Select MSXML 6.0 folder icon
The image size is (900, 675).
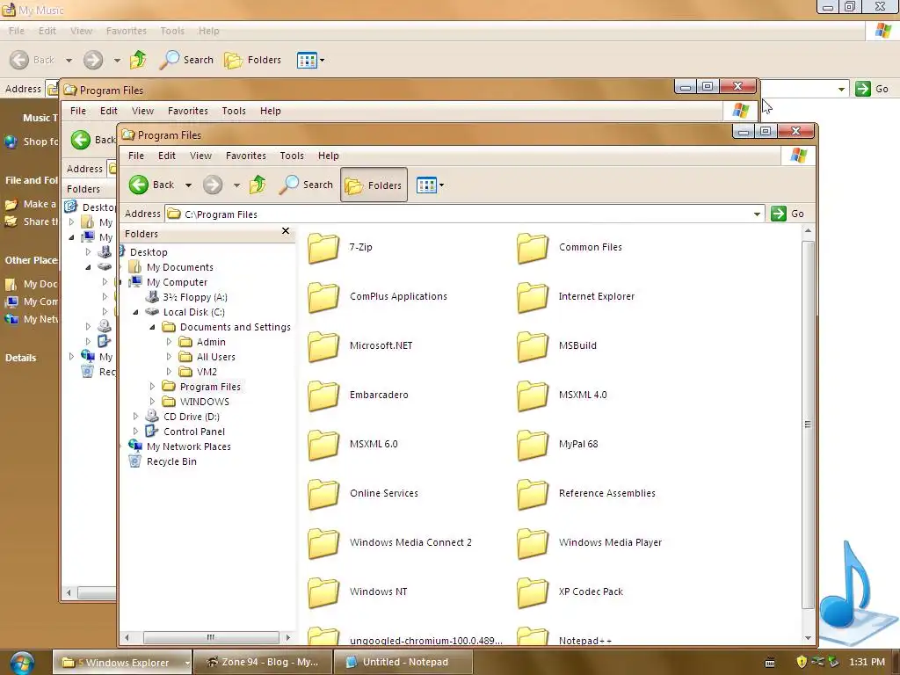pyautogui.click(x=323, y=445)
